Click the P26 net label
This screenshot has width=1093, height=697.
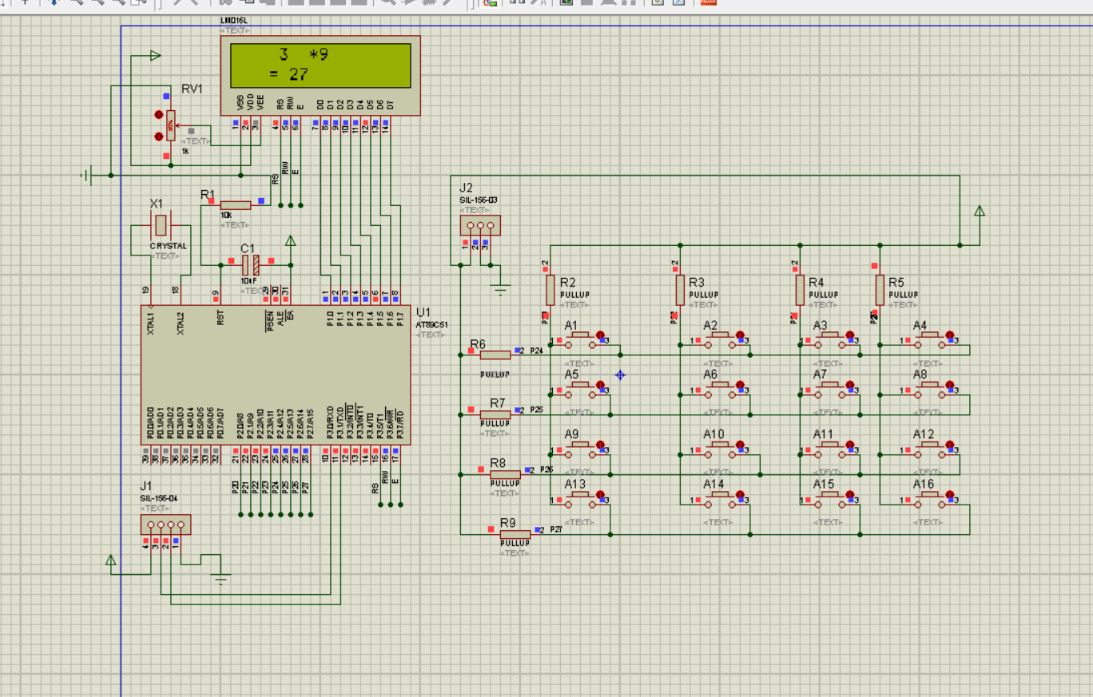click(x=546, y=469)
